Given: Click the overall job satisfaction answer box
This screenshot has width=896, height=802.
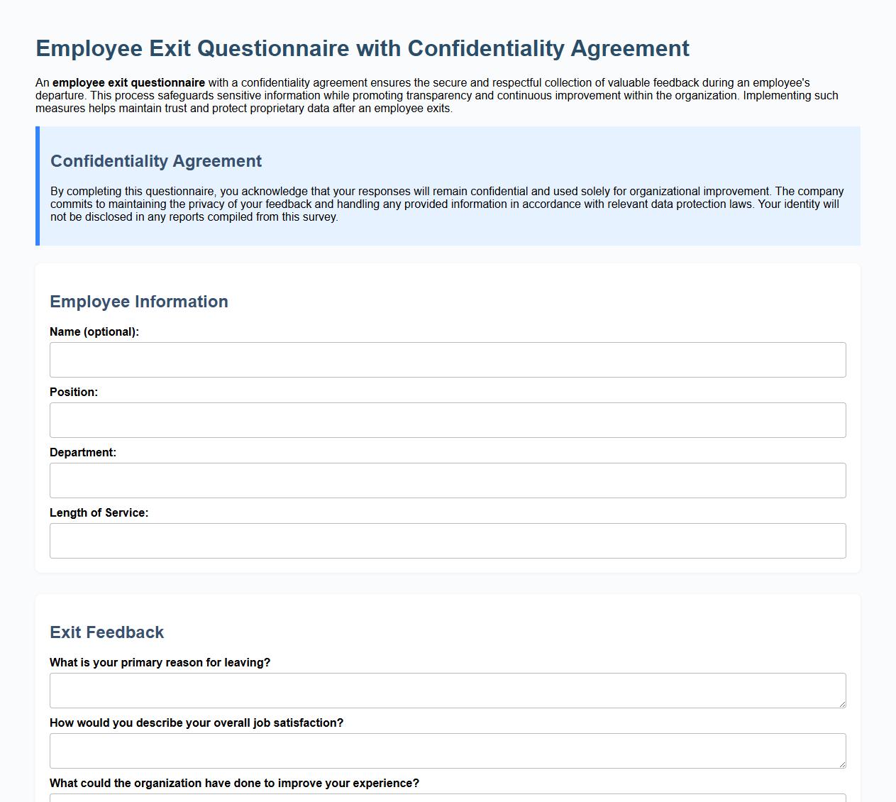Looking at the screenshot, I should (447, 749).
